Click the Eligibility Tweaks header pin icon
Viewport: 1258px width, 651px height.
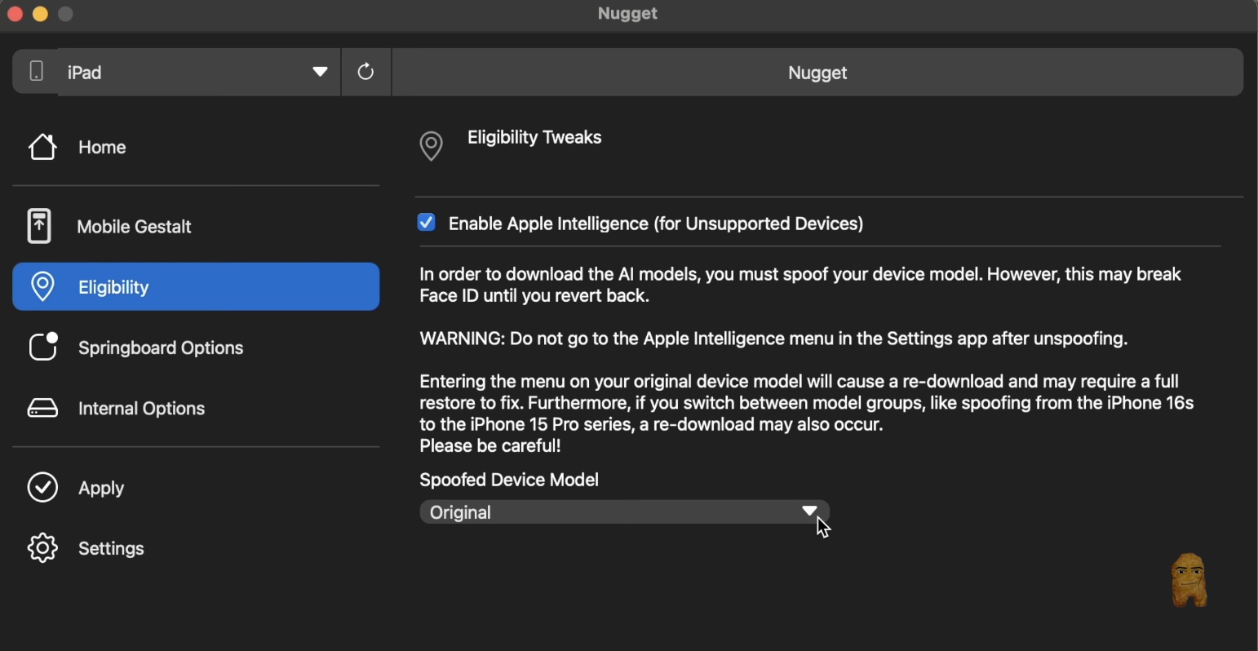[431, 146]
